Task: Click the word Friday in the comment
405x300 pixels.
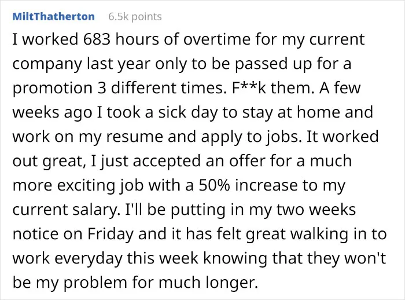Action: tap(111, 235)
